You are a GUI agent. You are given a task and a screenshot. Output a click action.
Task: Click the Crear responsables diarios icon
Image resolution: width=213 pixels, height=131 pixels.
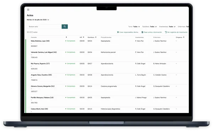click(118, 32)
